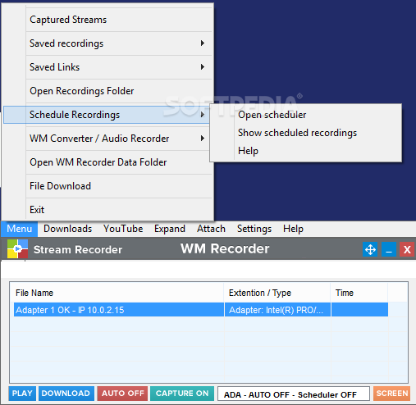Open the Attach menu
The width and height of the screenshot is (416, 405).
click(x=211, y=229)
